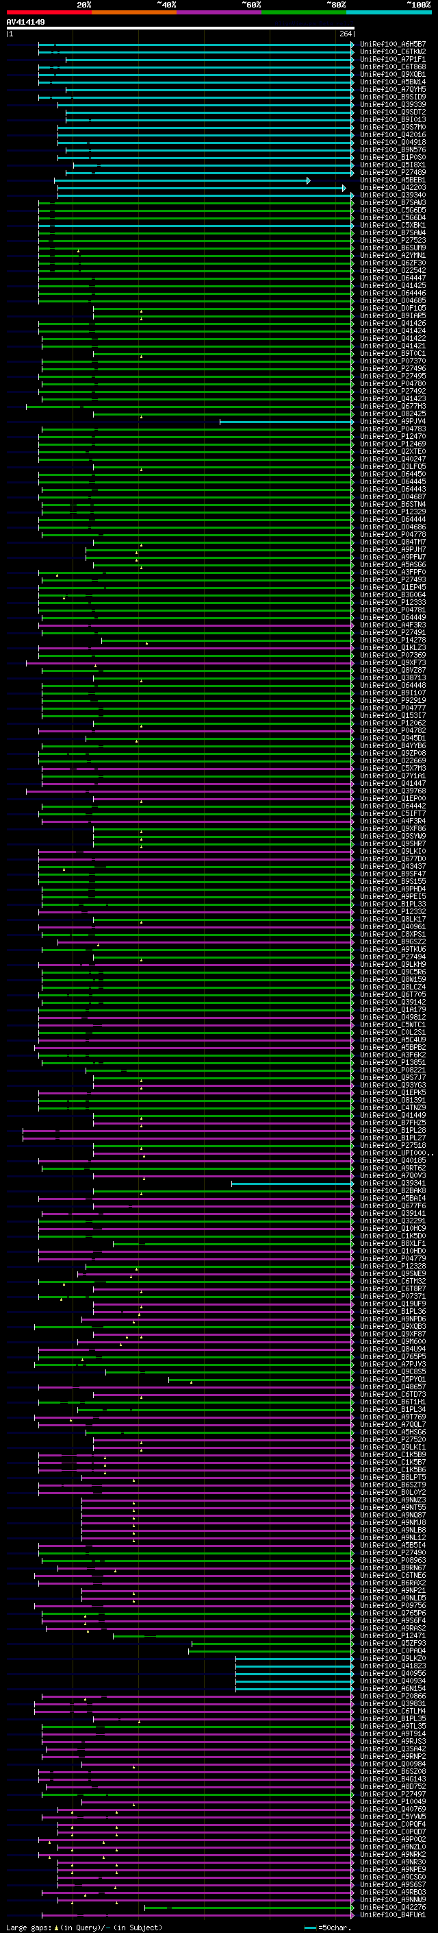Select label UniRef100_C0PAQ4
Image resolution: width=438 pixels, height=1933 pixels.
(393, 1651)
